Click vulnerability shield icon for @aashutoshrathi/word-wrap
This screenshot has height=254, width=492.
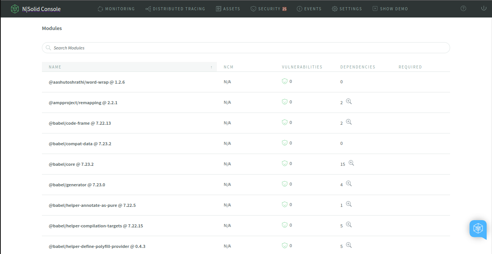point(284,81)
